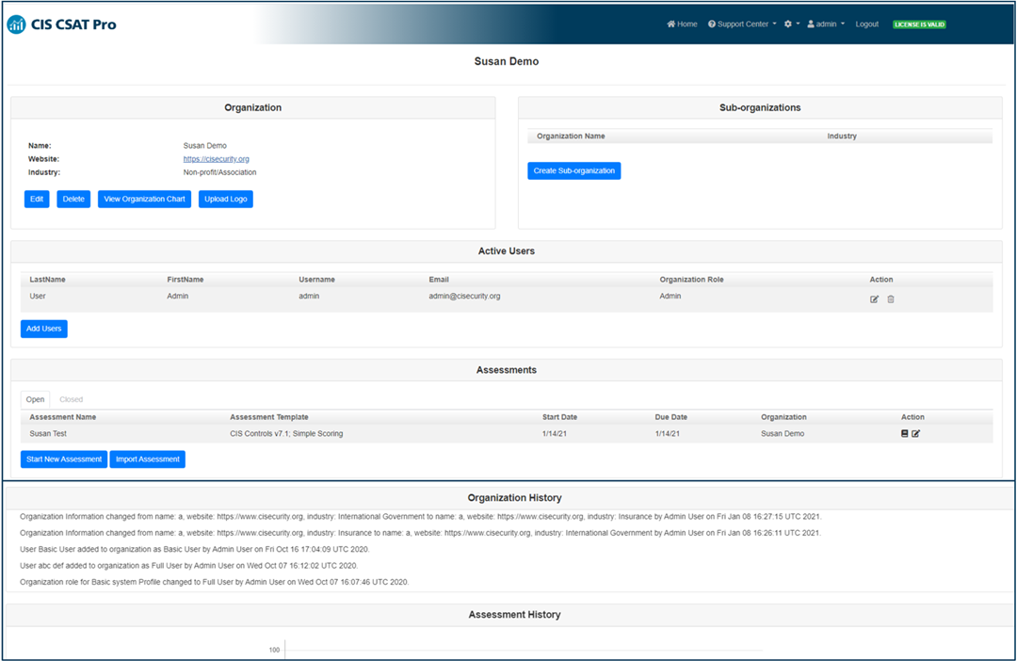The width and height of the screenshot is (1017, 661).
Task: Click Add Users under Active Users
Action: tap(43, 329)
